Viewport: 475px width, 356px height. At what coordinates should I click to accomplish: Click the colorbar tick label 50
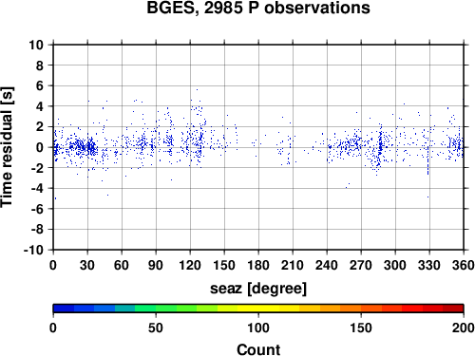(156, 328)
